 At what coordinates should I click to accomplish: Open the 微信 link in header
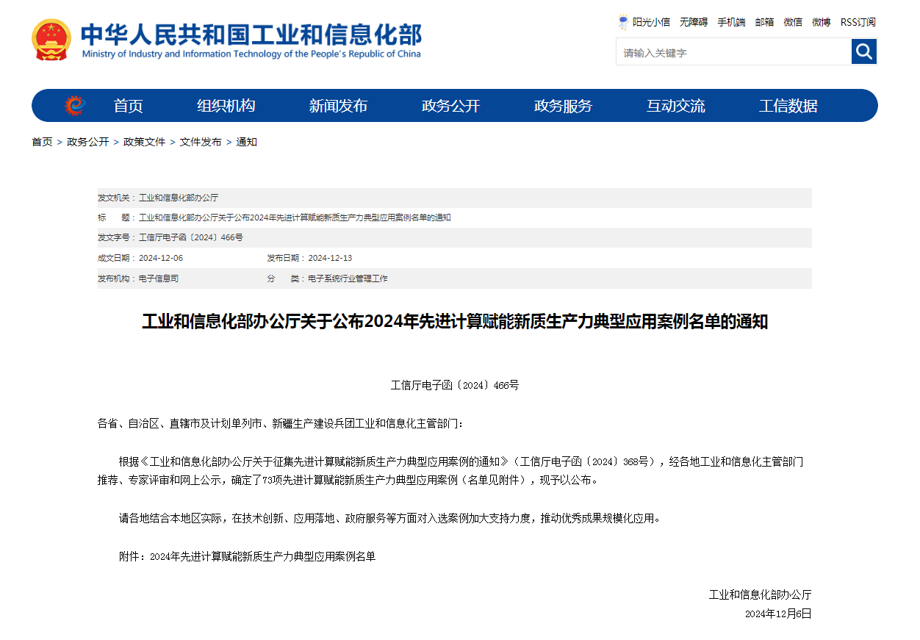(793, 22)
